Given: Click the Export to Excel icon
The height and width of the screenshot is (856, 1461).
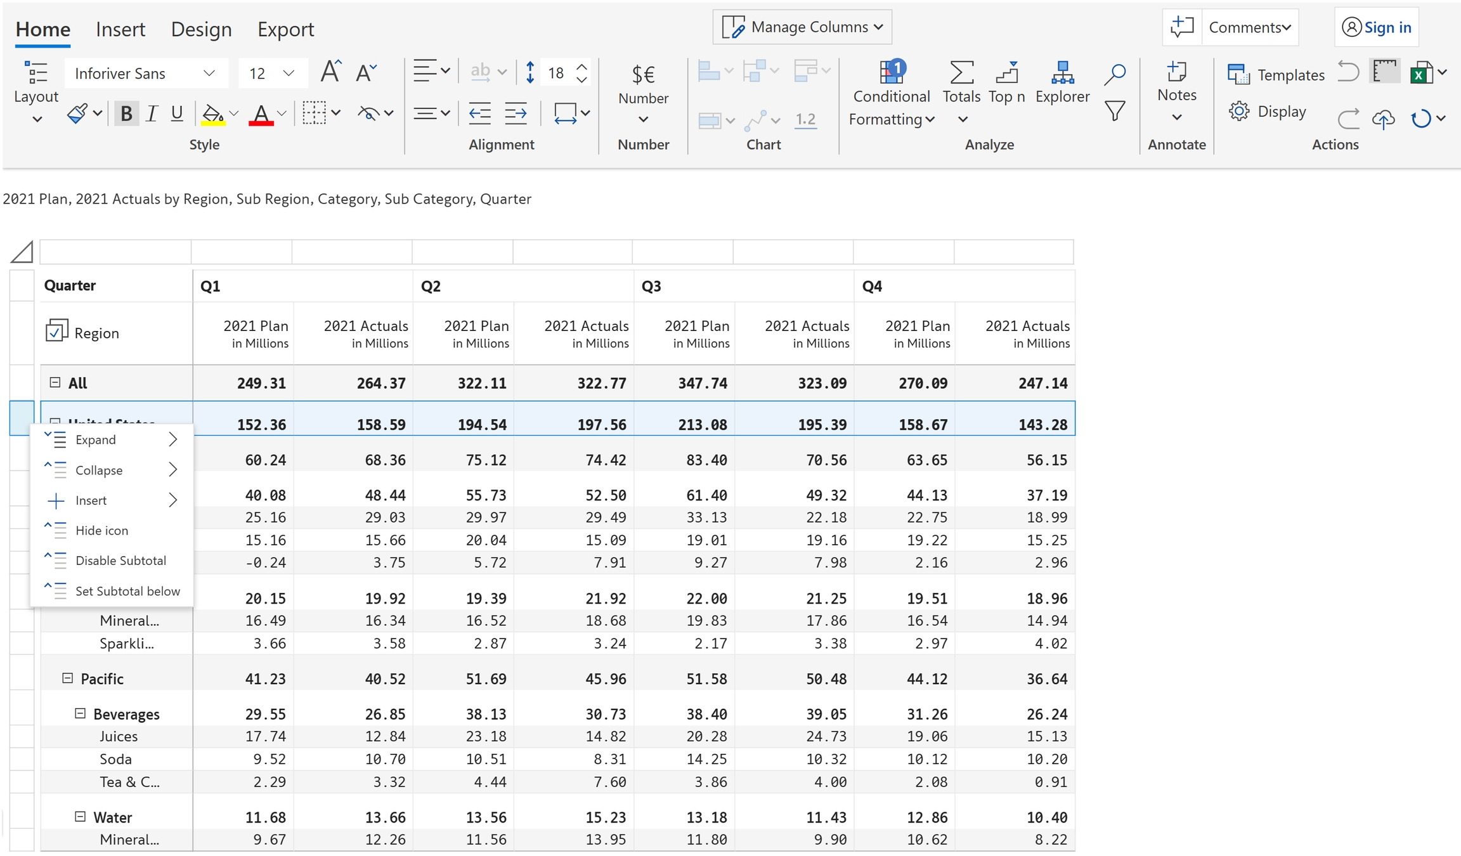Looking at the screenshot, I should pos(1421,74).
